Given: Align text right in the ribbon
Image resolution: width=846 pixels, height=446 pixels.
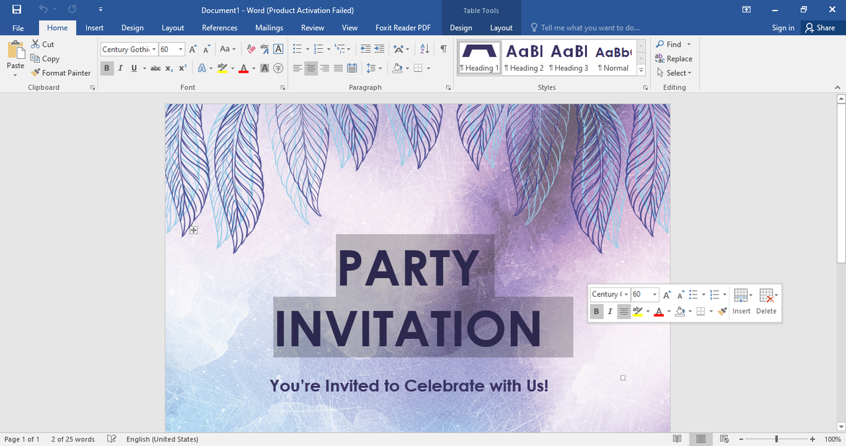Looking at the screenshot, I should [x=325, y=68].
